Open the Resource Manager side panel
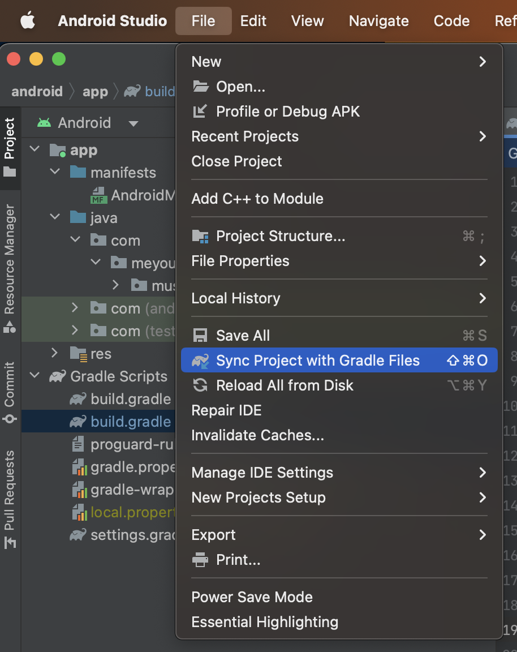Image resolution: width=517 pixels, height=652 pixels. point(10,267)
